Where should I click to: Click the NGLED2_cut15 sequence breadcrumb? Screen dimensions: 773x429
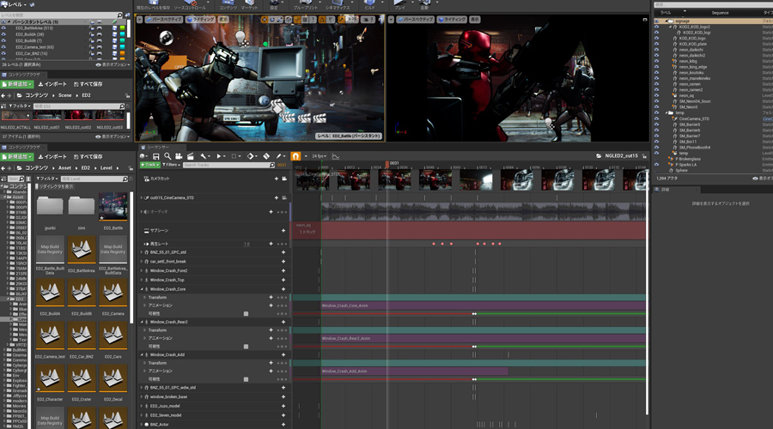point(621,156)
